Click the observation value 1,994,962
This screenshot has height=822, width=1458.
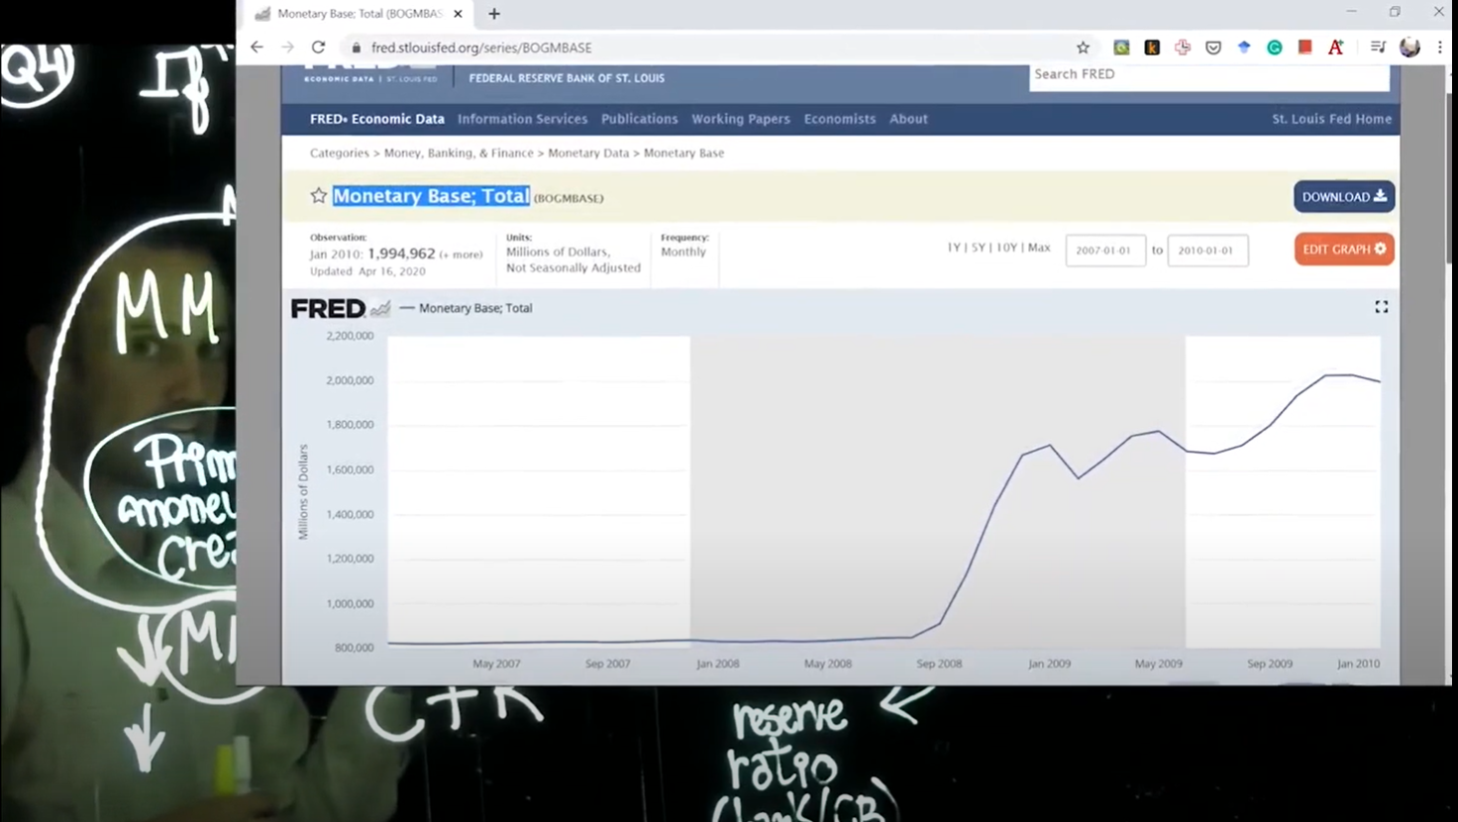[x=401, y=254]
